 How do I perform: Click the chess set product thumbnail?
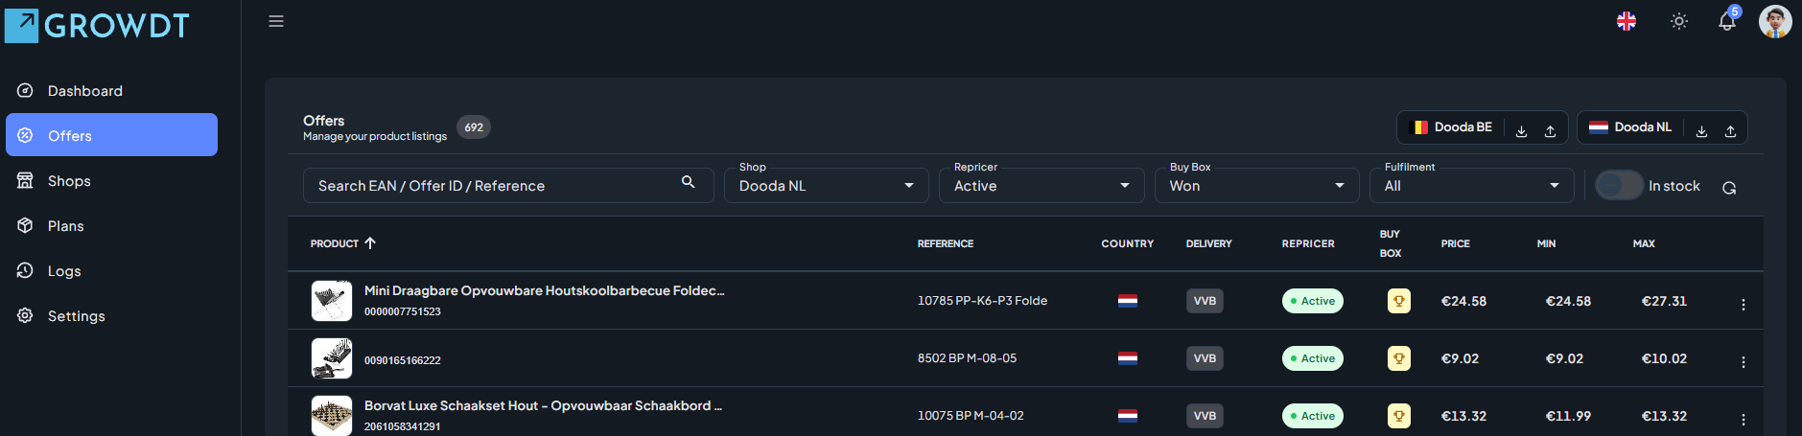point(332,416)
